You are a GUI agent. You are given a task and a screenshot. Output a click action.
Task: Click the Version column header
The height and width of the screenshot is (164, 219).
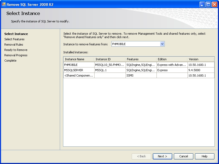(x=201, y=59)
